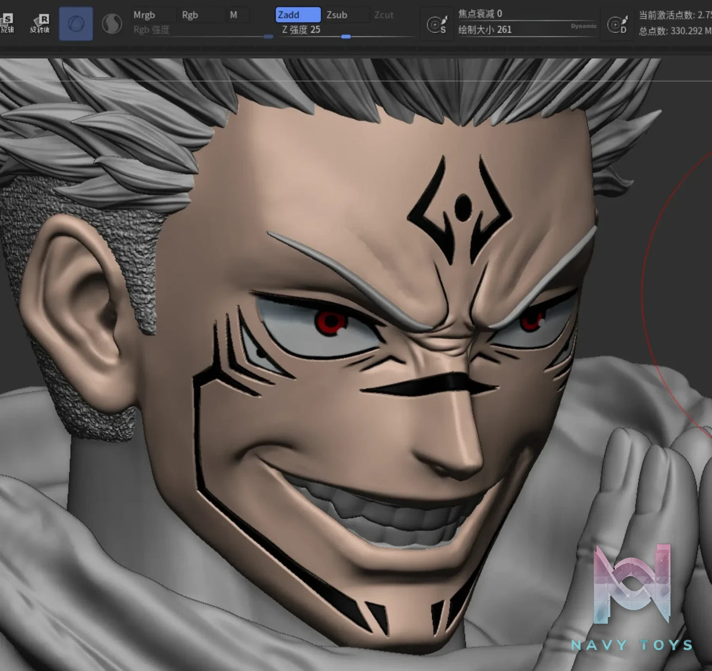Select the Rotate (旋转轴) transform tool
Screen dimensions: 712x671
(40, 24)
